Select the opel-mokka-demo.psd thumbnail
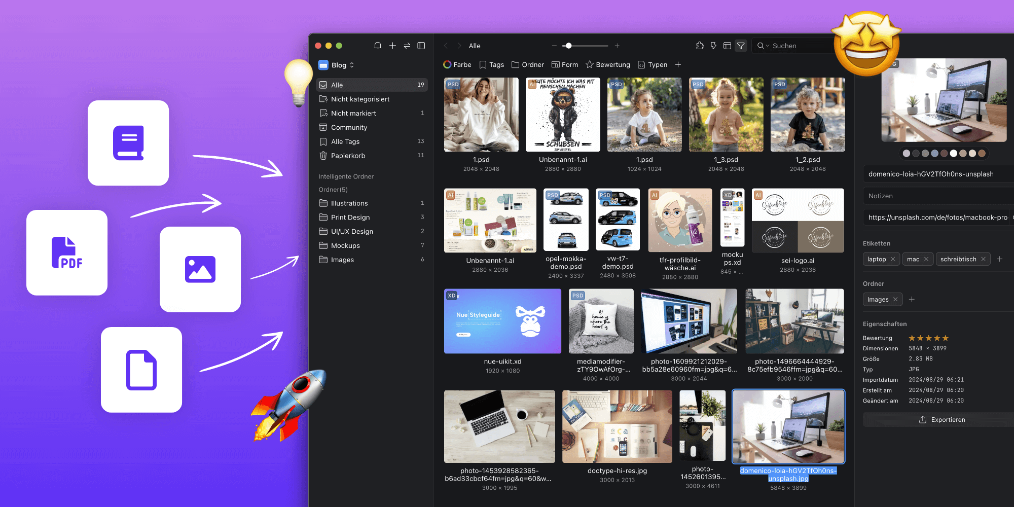Viewport: 1014px width, 507px height. point(566,220)
